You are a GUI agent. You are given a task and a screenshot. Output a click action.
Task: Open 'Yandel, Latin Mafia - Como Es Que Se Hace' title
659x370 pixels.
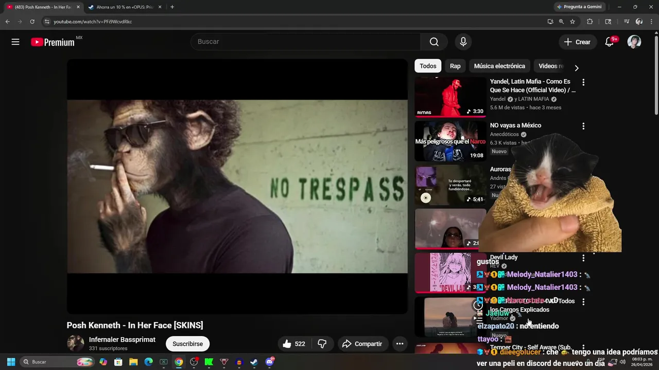[x=533, y=86]
